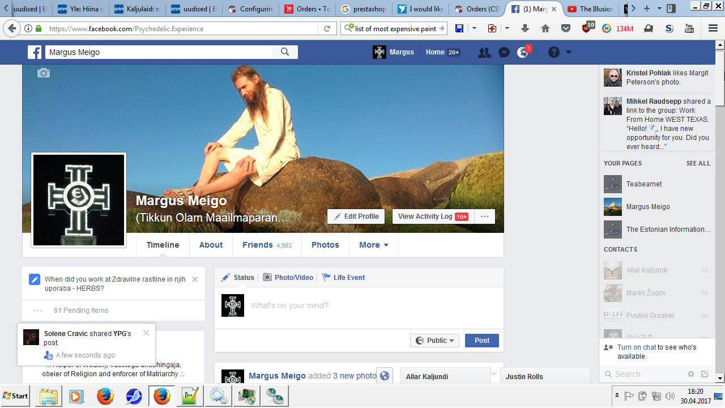Select the Timeline profile tab
The width and height of the screenshot is (725, 408).
click(x=163, y=245)
